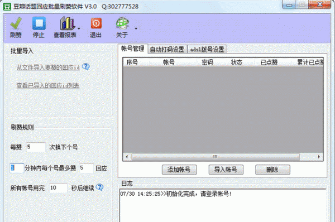
Task: Expand dropdown arrow beside 关于
Action: tap(136, 28)
